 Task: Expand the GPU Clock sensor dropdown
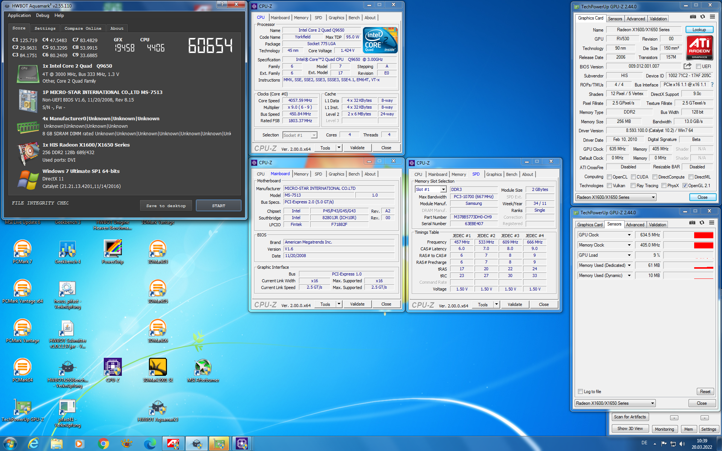pos(629,235)
